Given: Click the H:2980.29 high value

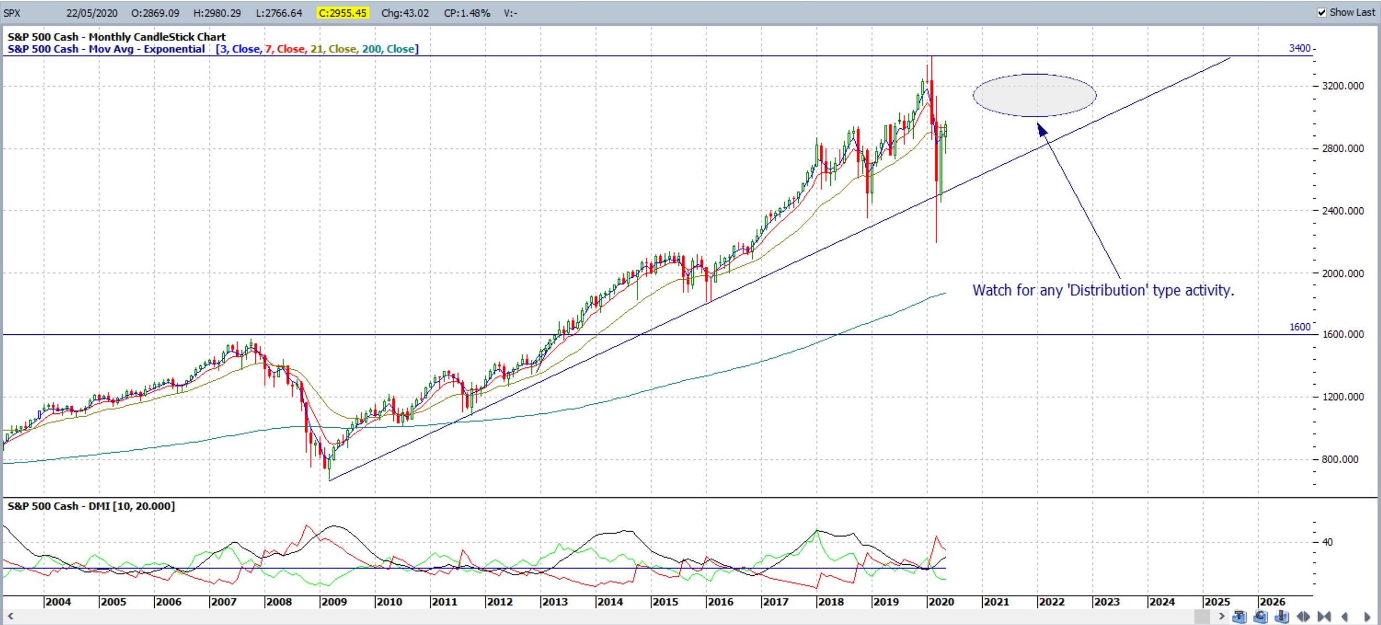Looking at the screenshot, I should tap(217, 13).
